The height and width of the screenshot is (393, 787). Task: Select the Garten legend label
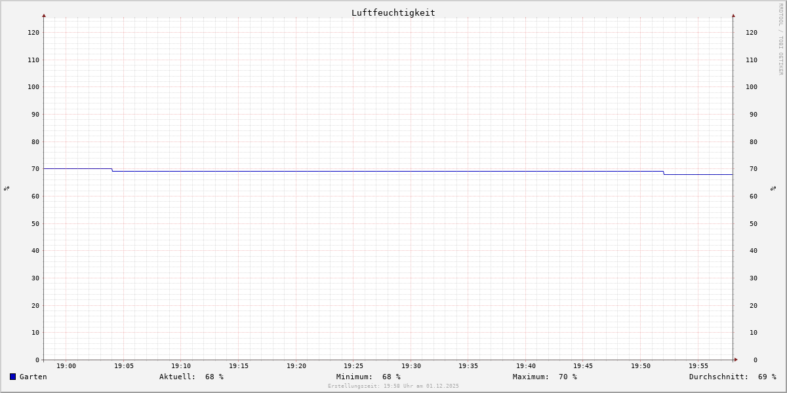33,377
